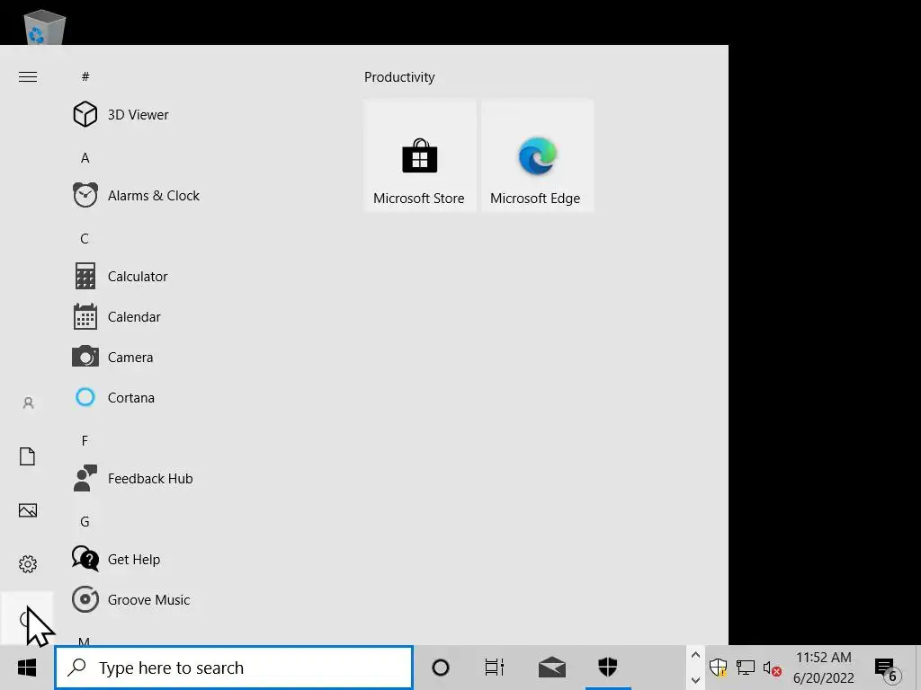Open the Microsoft Store tile
Image resolution: width=921 pixels, height=690 pixels.
coord(419,155)
